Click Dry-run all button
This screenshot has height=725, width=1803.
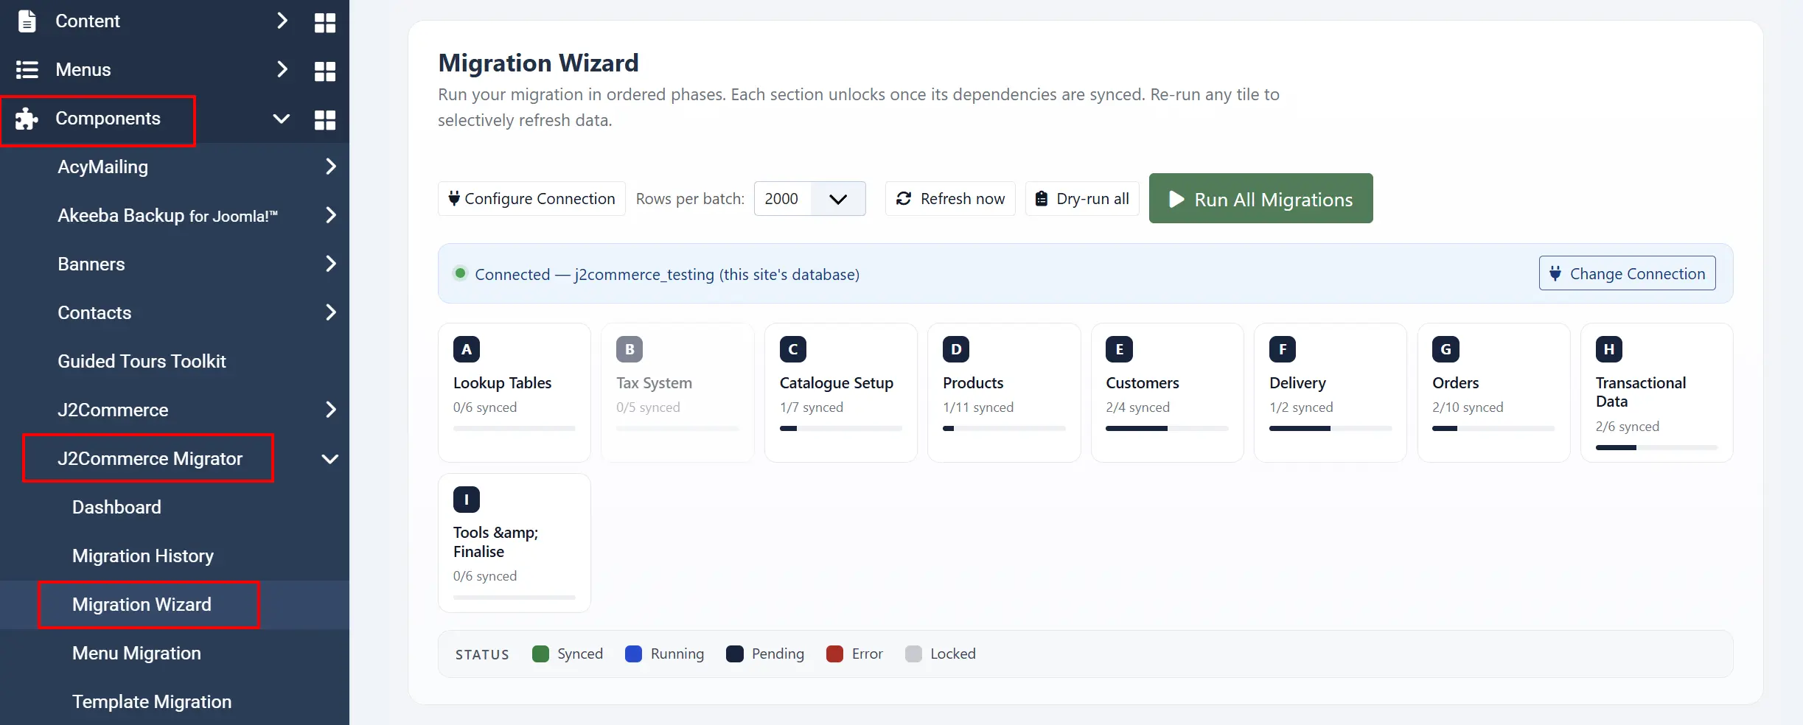pyautogui.click(x=1082, y=198)
